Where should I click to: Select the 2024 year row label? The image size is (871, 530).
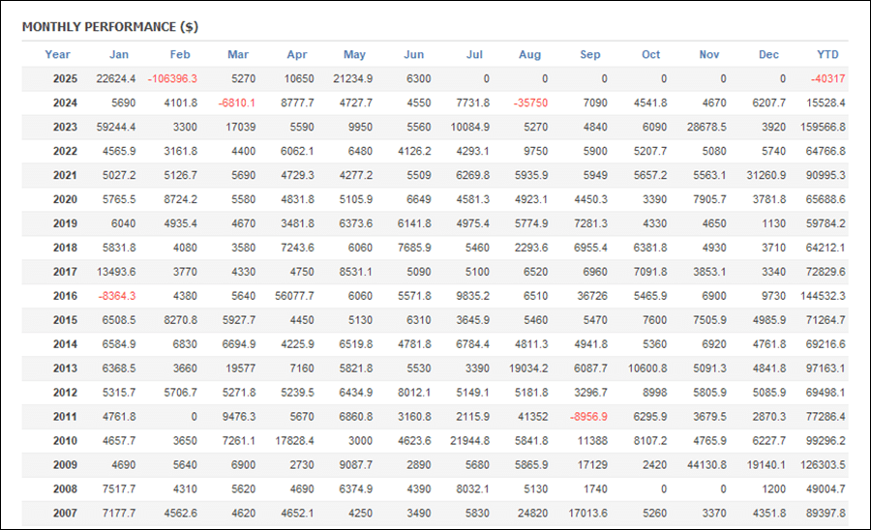click(65, 103)
